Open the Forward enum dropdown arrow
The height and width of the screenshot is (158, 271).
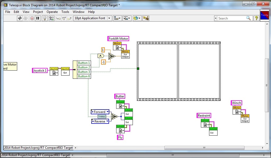pos(107,112)
